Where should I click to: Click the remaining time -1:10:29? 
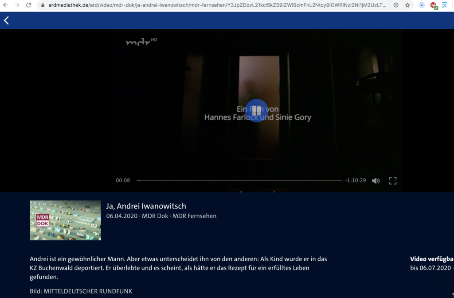[x=356, y=180]
